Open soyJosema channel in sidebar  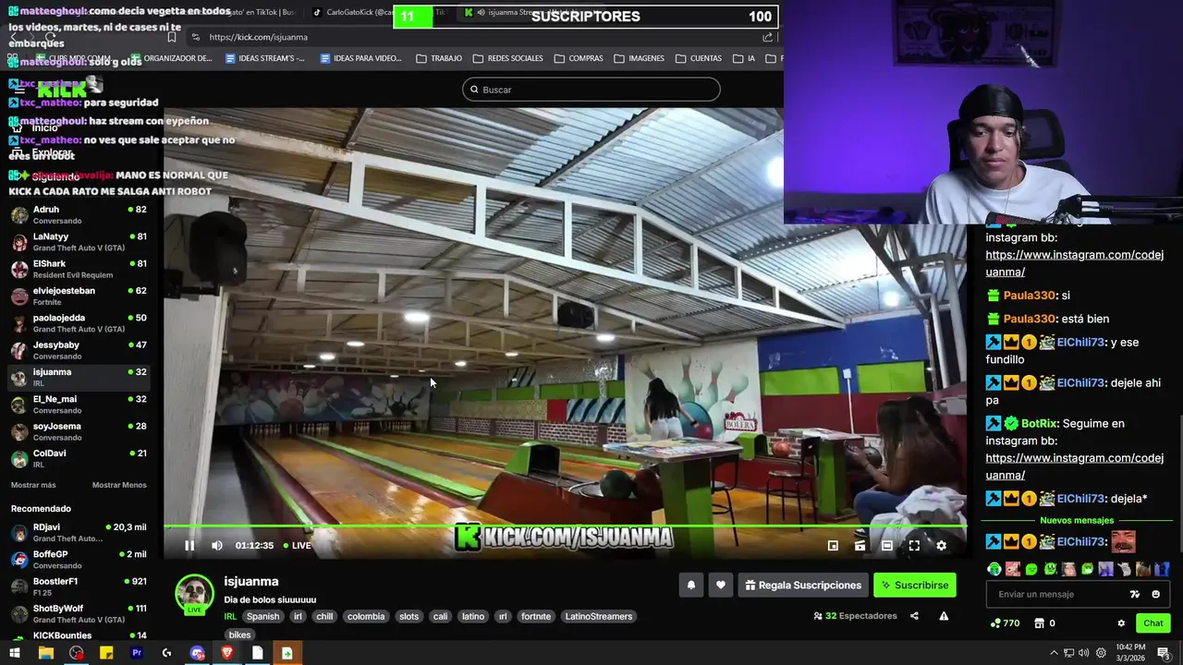click(x=79, y=431)
